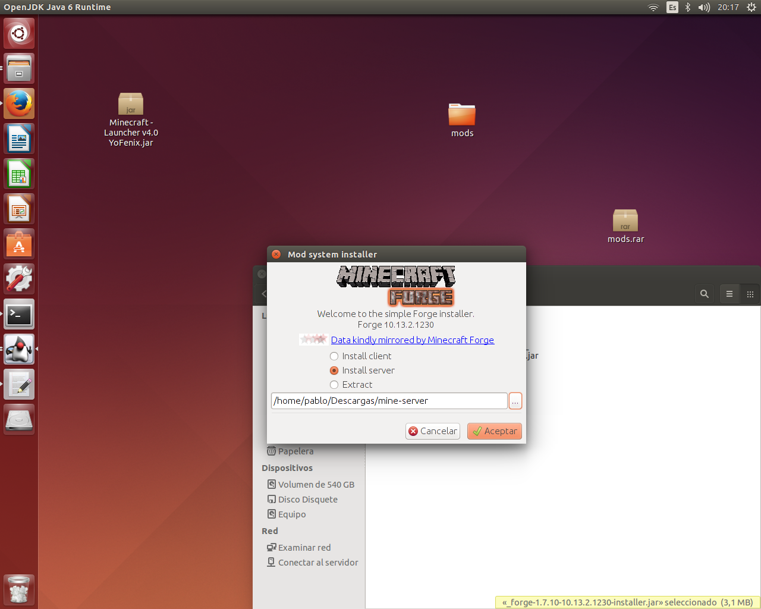Select the mods folder on desktop
This screenshot has height=609, width=761.
tap(462, 121)
